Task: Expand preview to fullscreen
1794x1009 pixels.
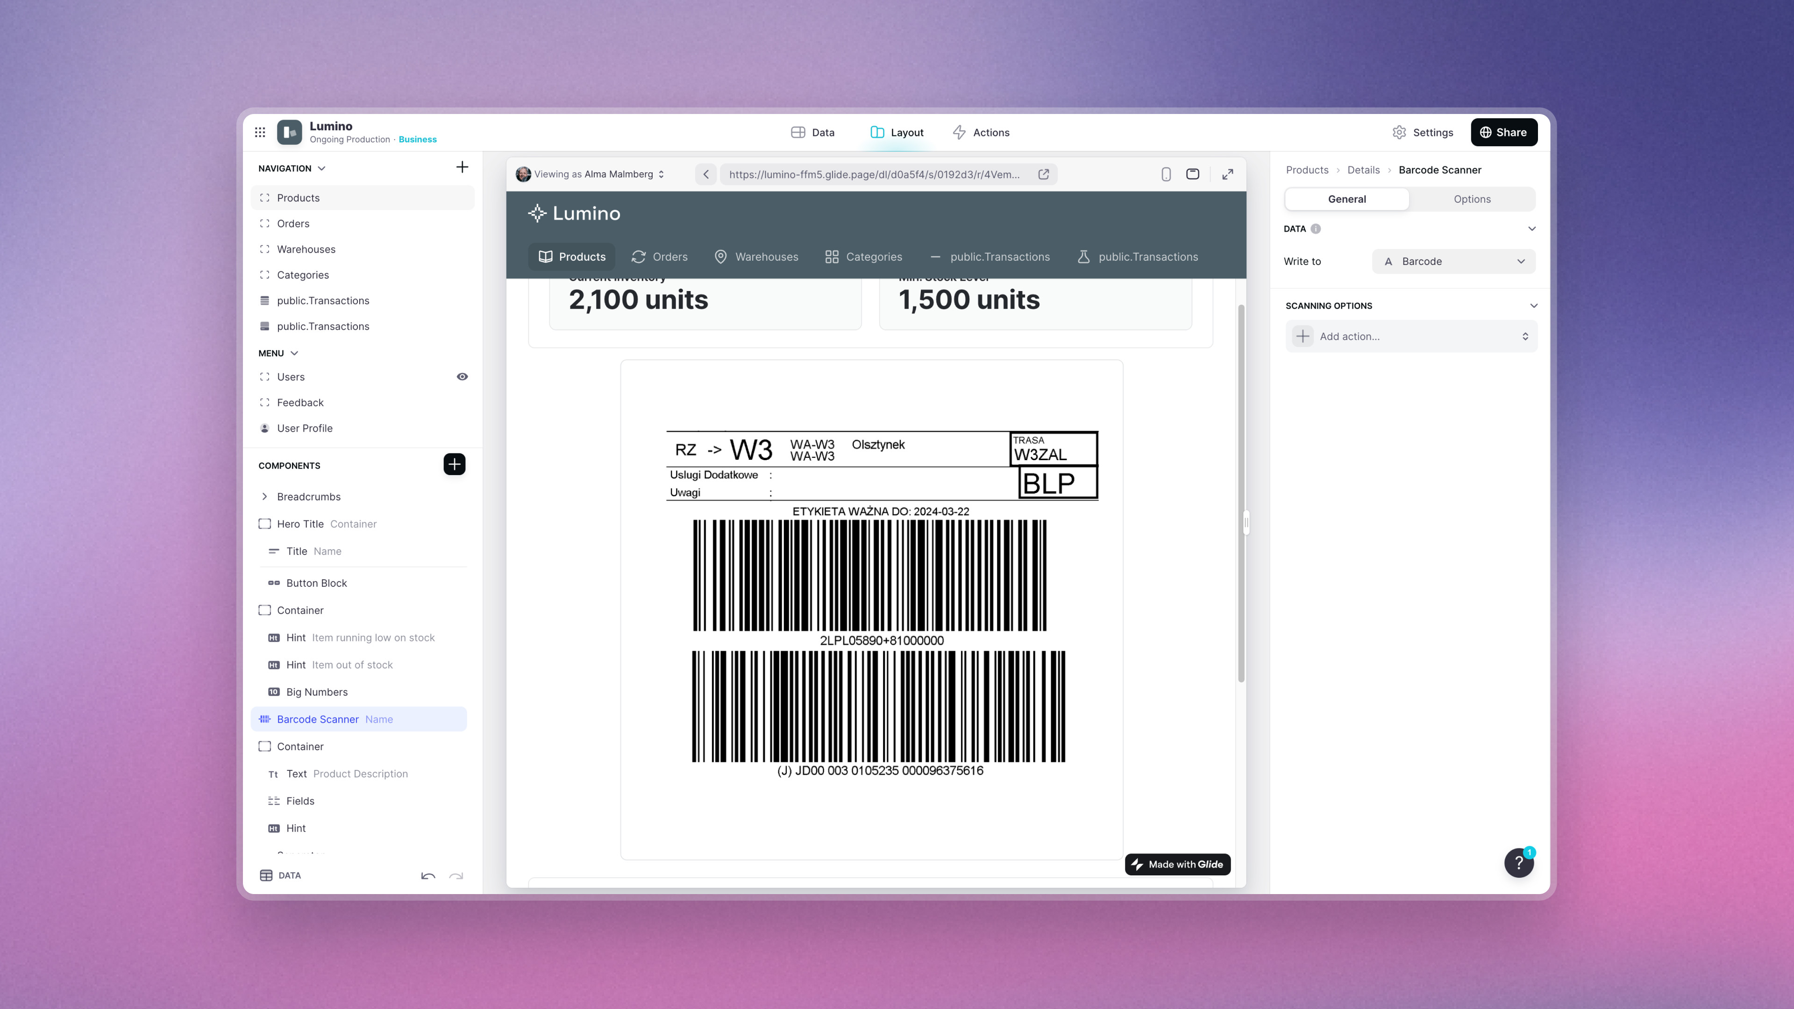Action: (x=1227, y=174)
